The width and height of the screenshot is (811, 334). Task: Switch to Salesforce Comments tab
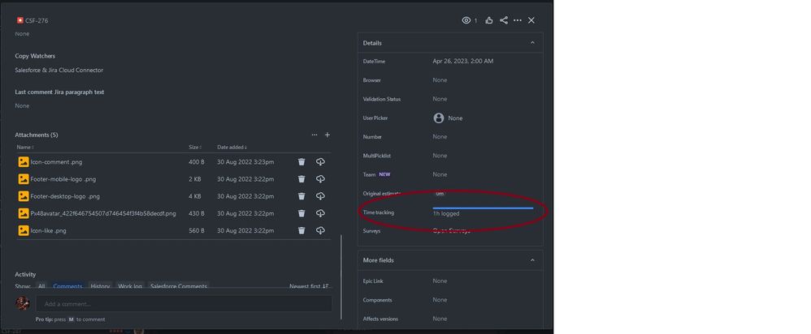179,286
